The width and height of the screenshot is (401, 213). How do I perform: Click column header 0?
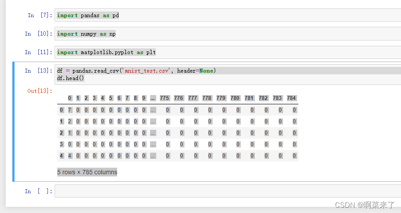click(x=70, y=98)
